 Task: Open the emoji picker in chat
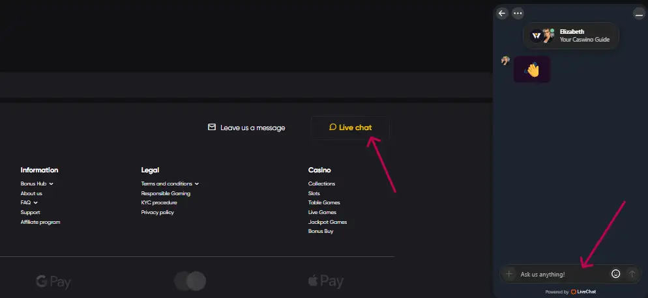click(x=616, y=274)
